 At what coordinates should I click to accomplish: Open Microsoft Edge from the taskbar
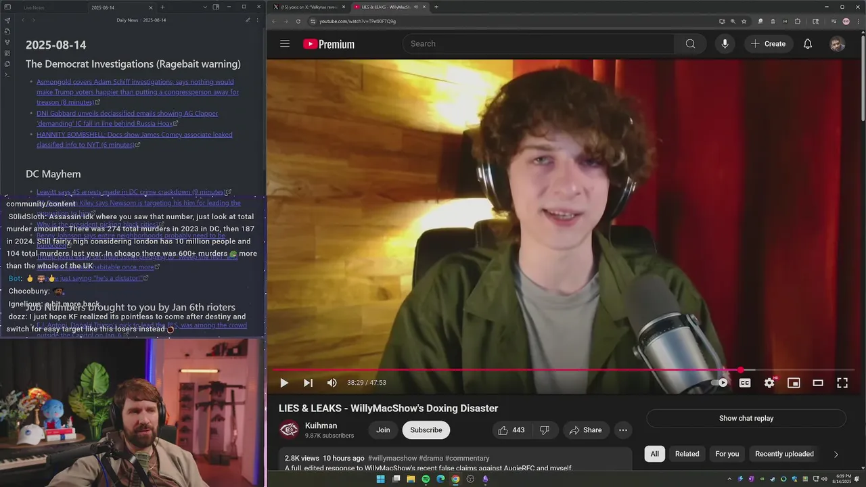(x=440, y=479)
